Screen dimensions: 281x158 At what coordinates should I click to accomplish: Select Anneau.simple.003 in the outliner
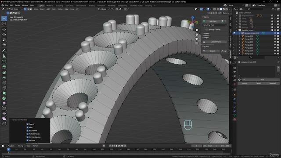(x=252, y=33)
